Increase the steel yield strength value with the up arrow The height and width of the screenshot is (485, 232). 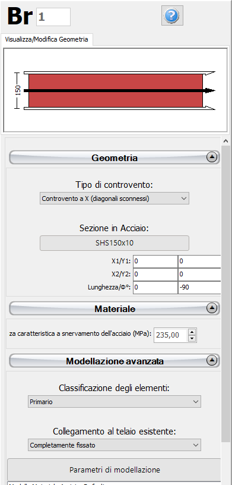[192, 332]
